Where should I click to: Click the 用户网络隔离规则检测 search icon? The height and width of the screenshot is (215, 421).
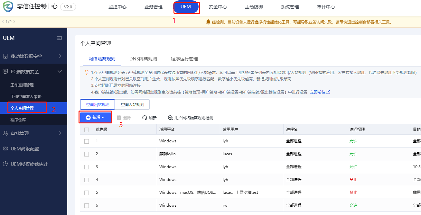click(170, 118)
